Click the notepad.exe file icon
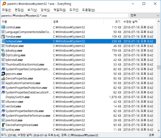Viewport: 161px width, 138px height. coord(3,41)
